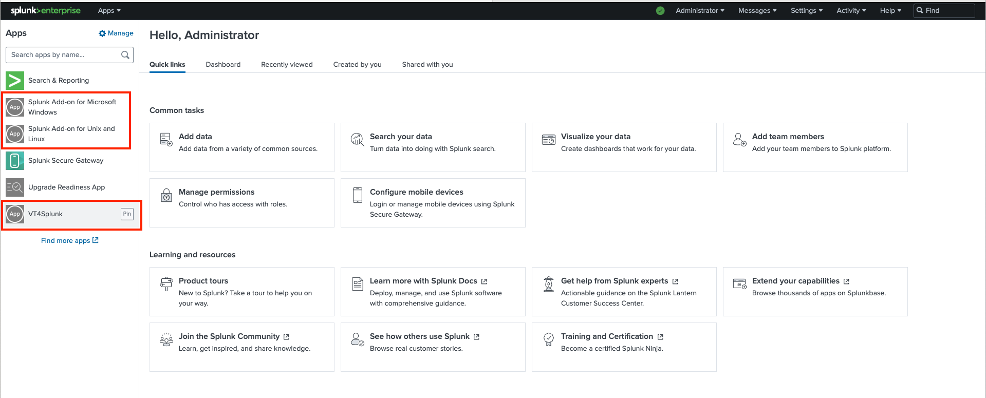The height and width of the screenshot is (398, 986).
Task: Open the Messages dropdown
Action: click(757, 11)
